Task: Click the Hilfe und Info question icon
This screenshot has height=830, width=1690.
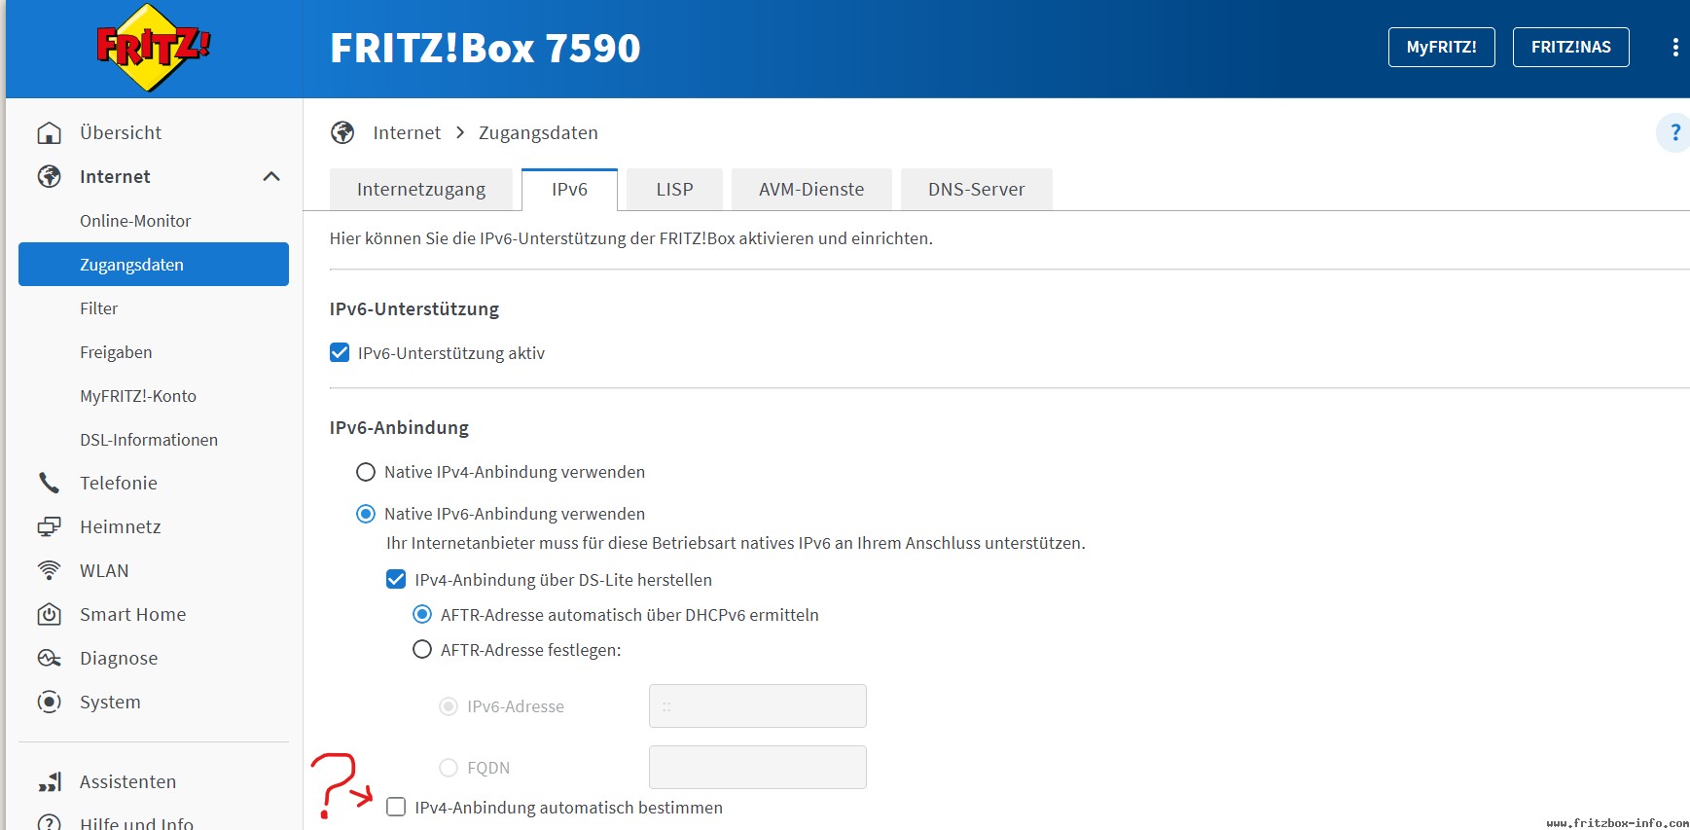Action: point(49,822)
